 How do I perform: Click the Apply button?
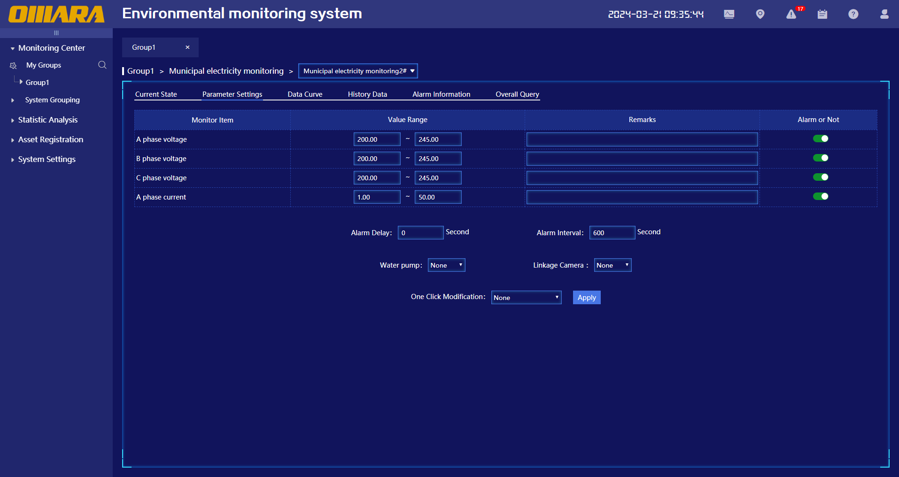587,298
